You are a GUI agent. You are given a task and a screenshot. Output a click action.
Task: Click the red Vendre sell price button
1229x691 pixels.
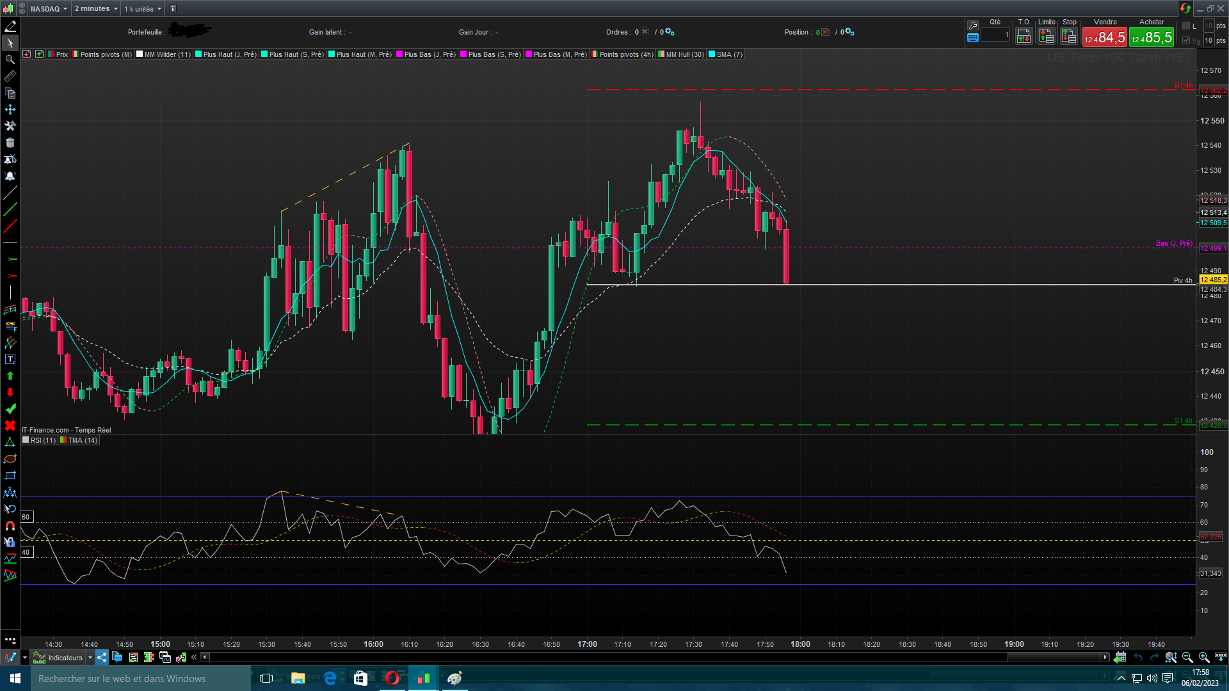(1104, 37)
